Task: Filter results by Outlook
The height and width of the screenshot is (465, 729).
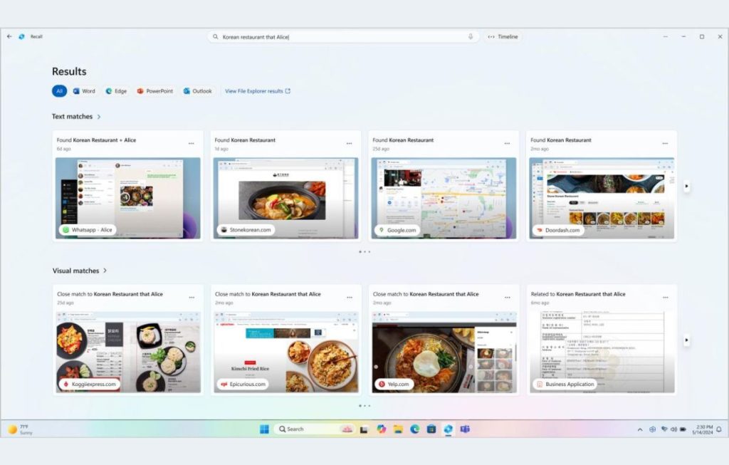Action: pos(197,91)
